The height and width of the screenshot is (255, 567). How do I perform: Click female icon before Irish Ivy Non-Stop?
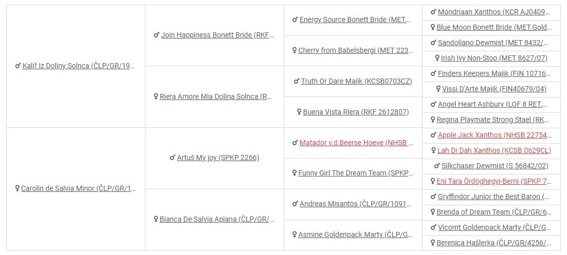[x=437, y=58]
